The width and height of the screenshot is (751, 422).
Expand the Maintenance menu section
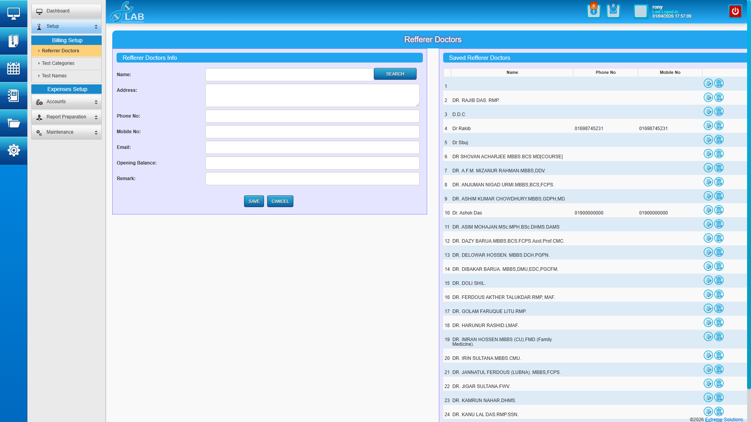[66, 132]
